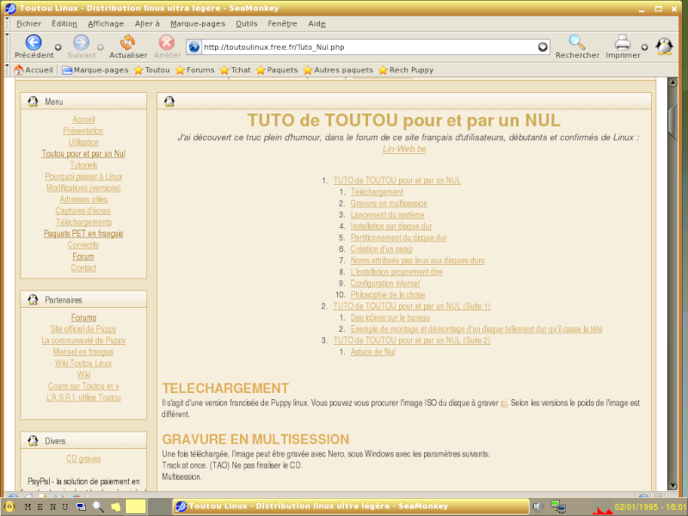Screen dimensions: 688x516
Task: Open the Gravure en multisession link
Action: 389,203
